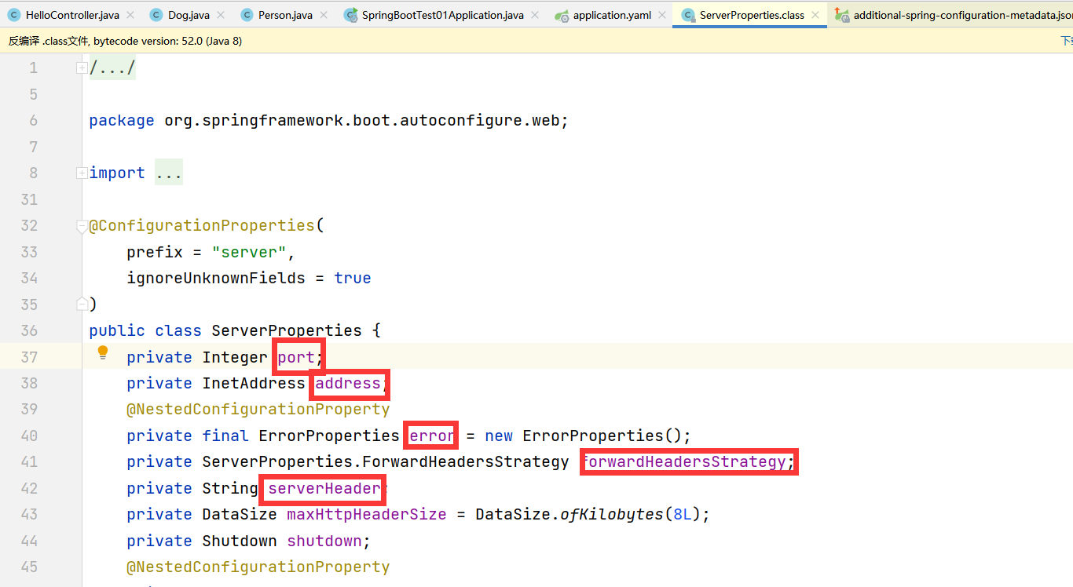Image resolution: width=1073 pixels, height=587 pixels.
Task: Click the "server" prefix string value
Action: click(248, 252)
